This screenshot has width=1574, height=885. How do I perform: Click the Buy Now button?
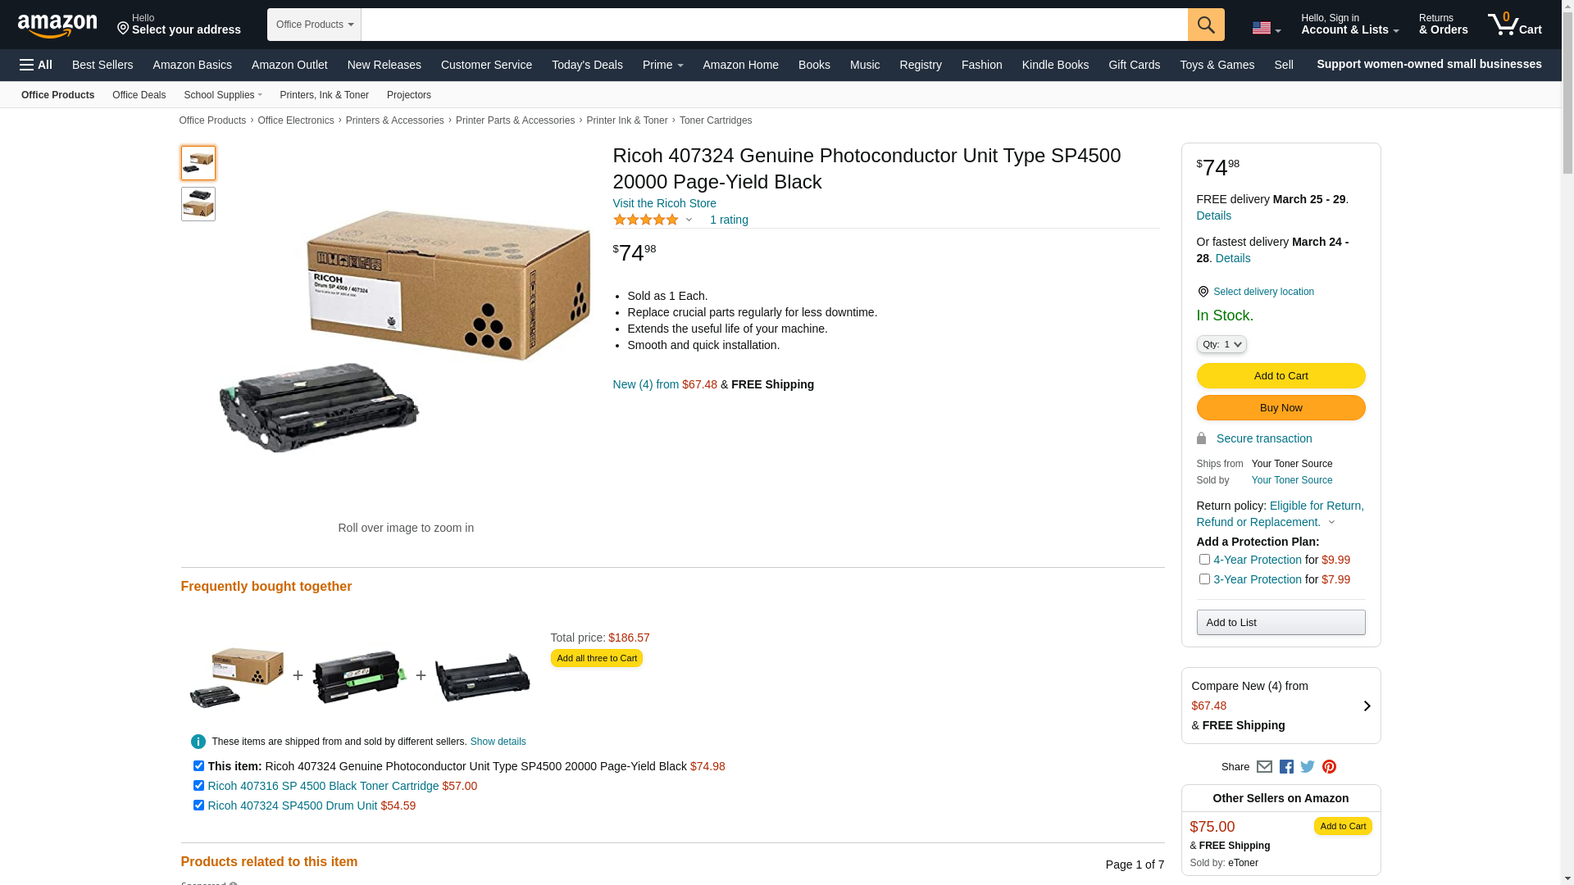[x=1281, y=408]
